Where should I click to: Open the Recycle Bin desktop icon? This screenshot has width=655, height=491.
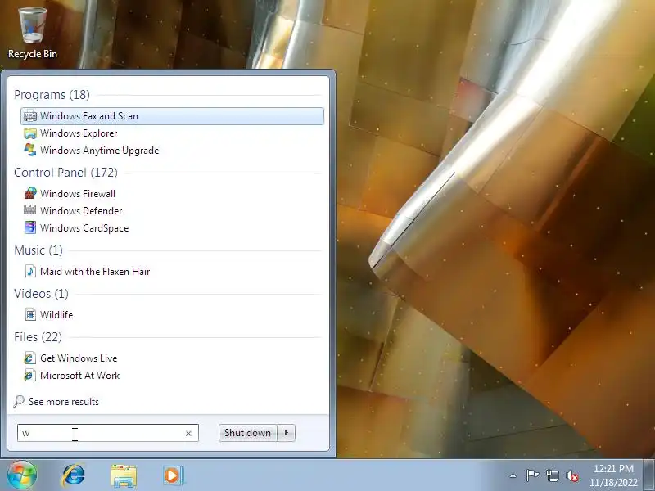click(33, 34)
